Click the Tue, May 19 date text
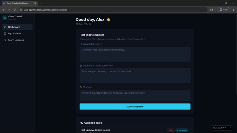The image size is (237, 133). click(x=85, y=24)
